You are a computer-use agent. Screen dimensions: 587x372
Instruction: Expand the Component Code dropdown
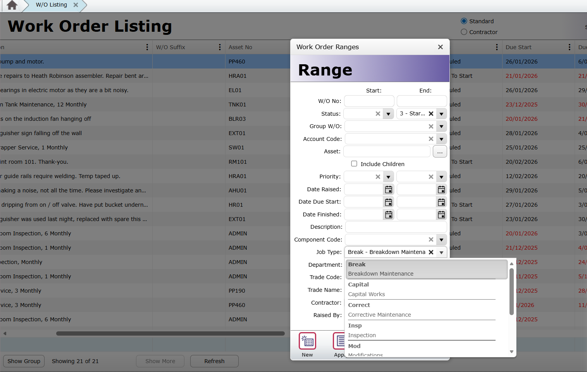click(x=441, y=240)
